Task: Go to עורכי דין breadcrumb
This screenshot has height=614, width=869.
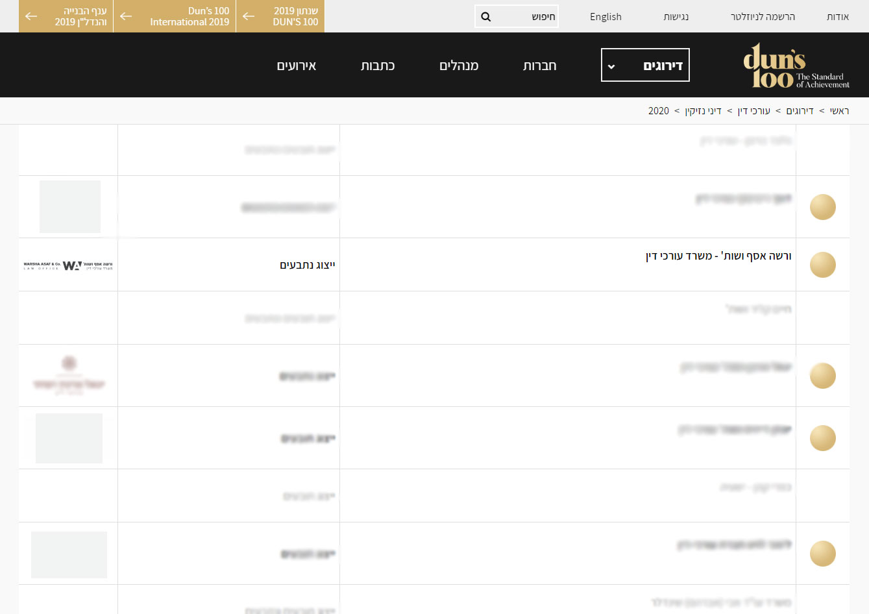Action: tap(753, 111)
